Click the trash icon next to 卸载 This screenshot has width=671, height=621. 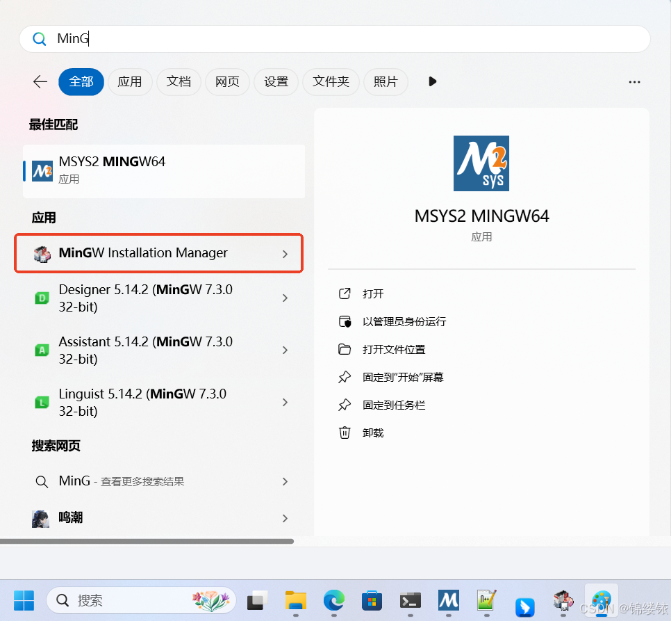[x=345, y=433]
